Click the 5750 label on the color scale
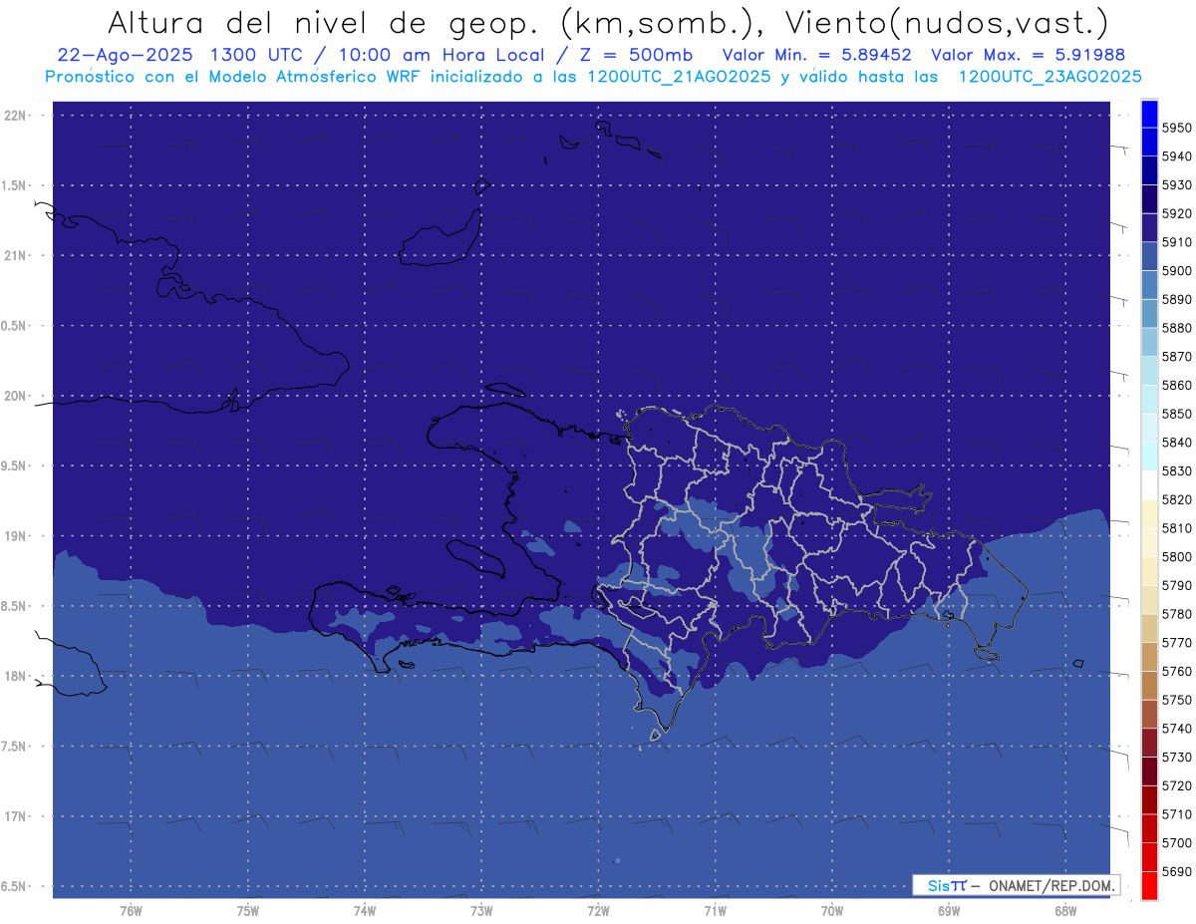This screenshot has height=924, width=1196. coord(1177,700)
